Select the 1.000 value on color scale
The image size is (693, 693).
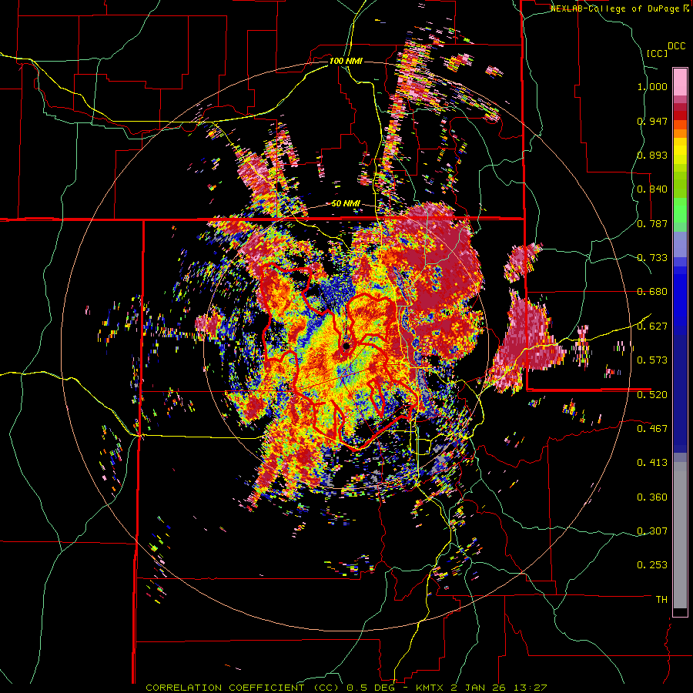(x=652, y=86)
